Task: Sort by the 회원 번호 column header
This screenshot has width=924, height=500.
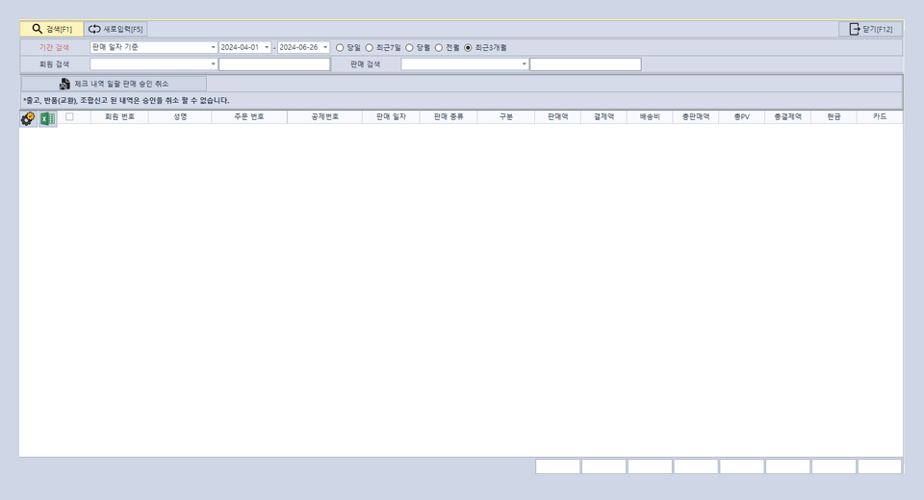Action: coord(119,116)
